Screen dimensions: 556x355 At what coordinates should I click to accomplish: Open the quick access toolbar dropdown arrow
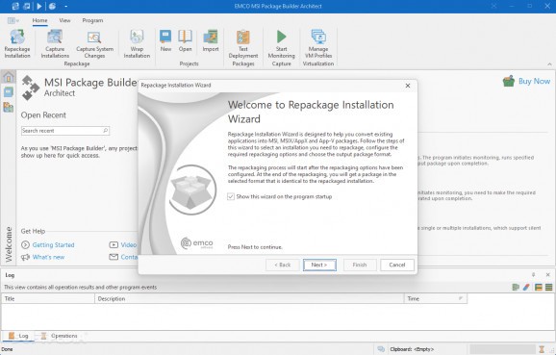66,6
